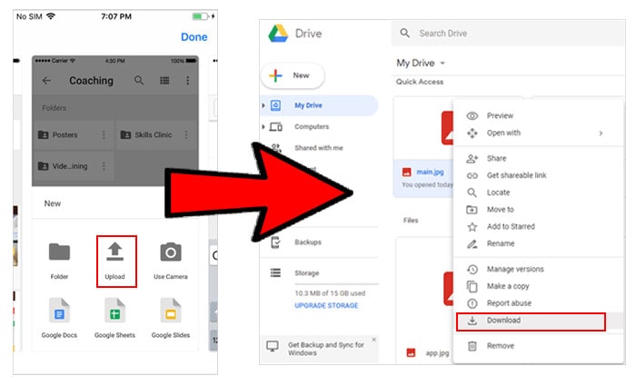Dismiss the Backup and Sync banner

[374, 340]
